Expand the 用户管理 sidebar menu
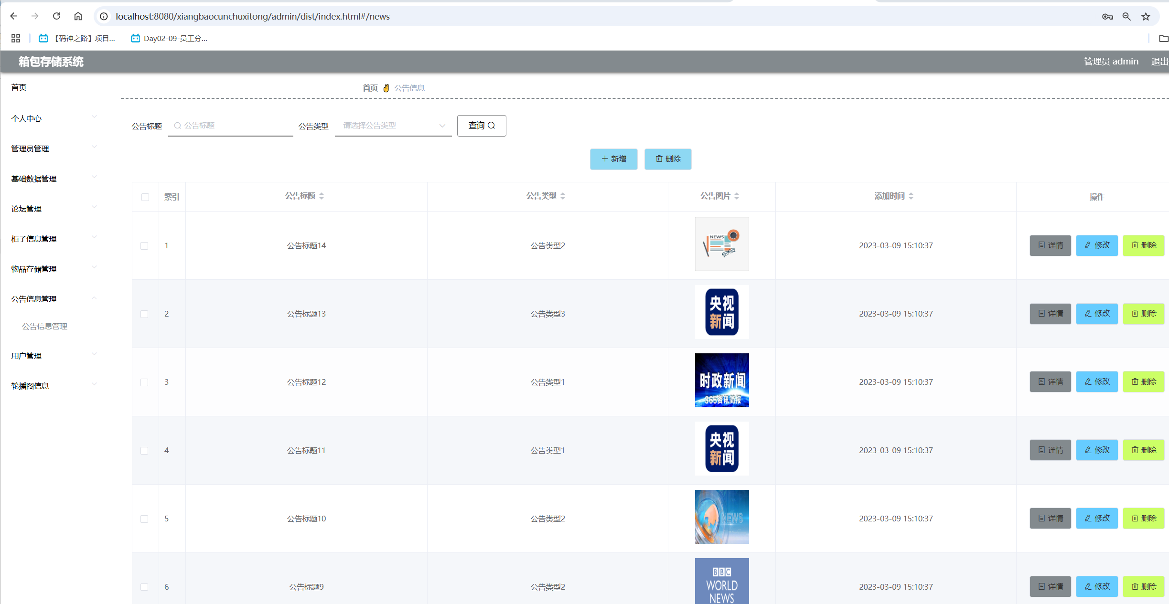1169x604 pixels. pos(54,356)
